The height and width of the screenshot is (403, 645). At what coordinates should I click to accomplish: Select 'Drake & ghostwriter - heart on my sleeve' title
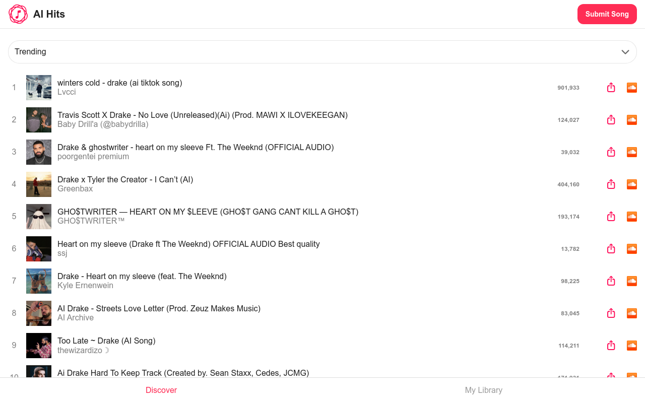click(196, 147)
